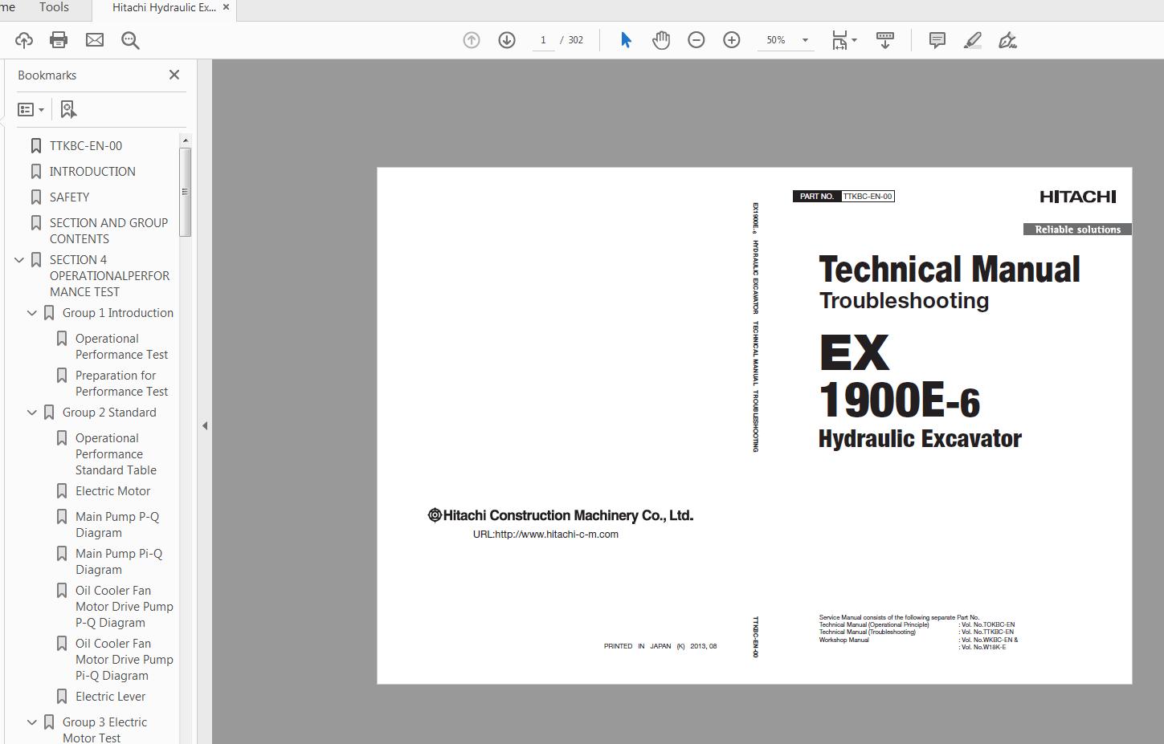
Task: Open Oil Cooler Fan P-Q Diagram bookmark
Action: pyautogui.click(x=125, y=607)
